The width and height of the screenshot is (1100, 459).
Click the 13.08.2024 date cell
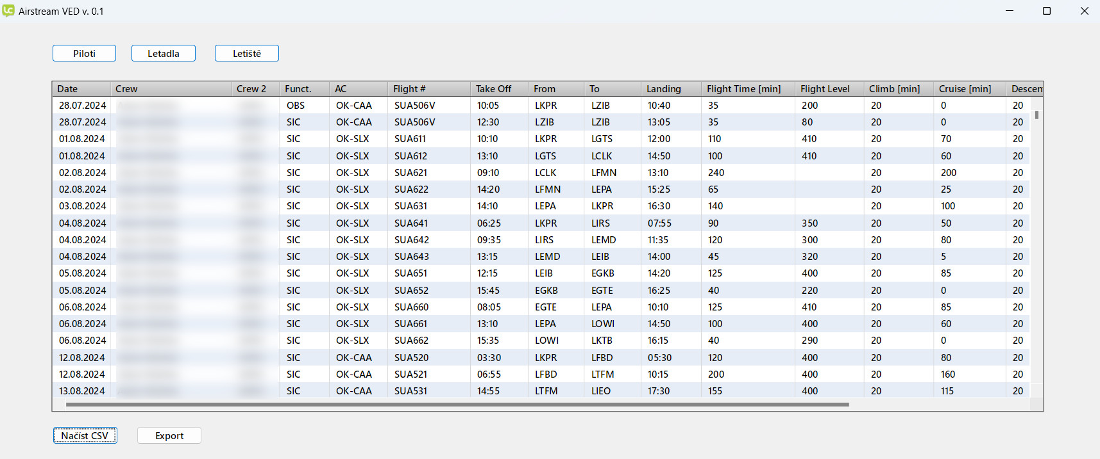(82, 391)
